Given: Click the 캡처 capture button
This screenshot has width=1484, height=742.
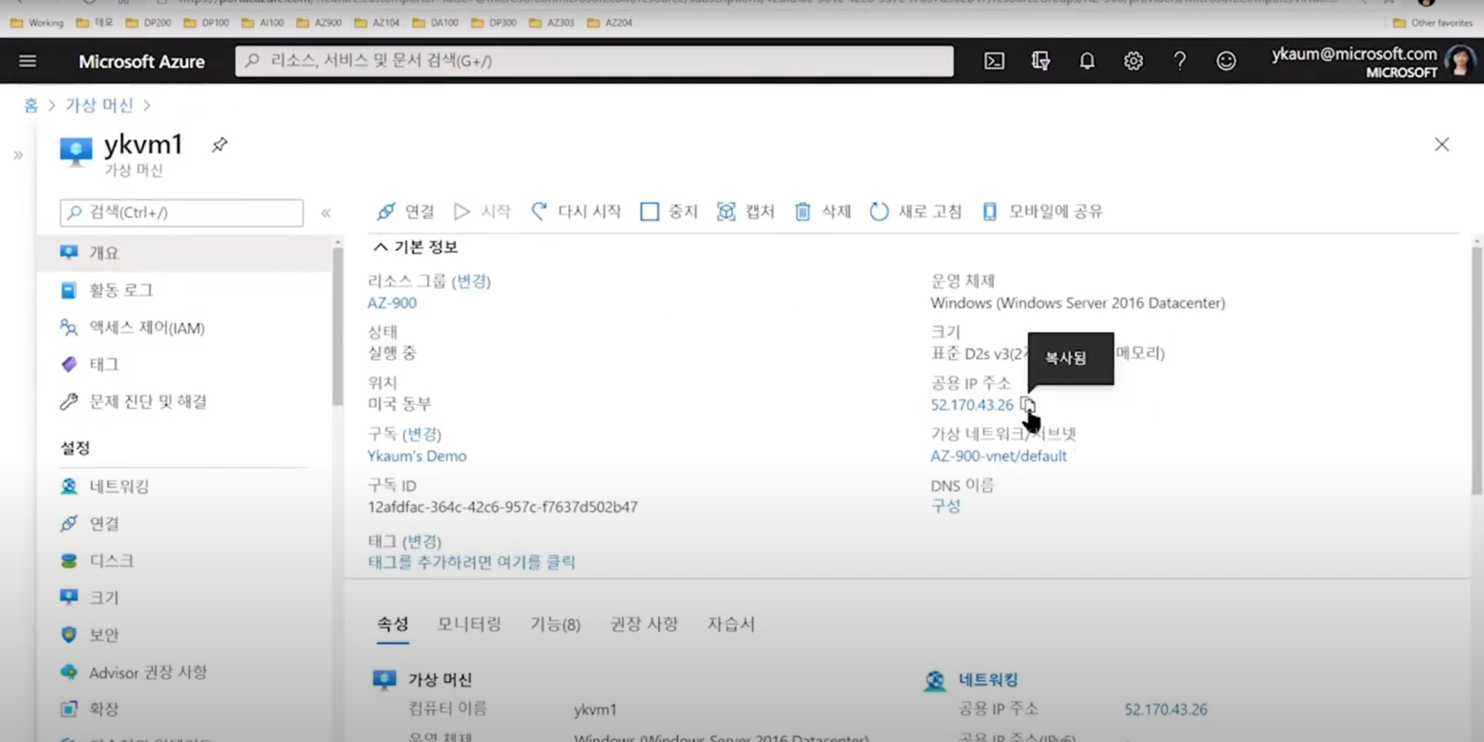Looking at the screenshot, I should tap(746, 211).
